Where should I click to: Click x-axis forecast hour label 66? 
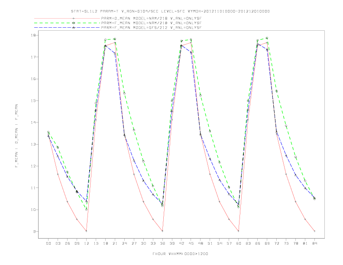click(x=258, y=243)
